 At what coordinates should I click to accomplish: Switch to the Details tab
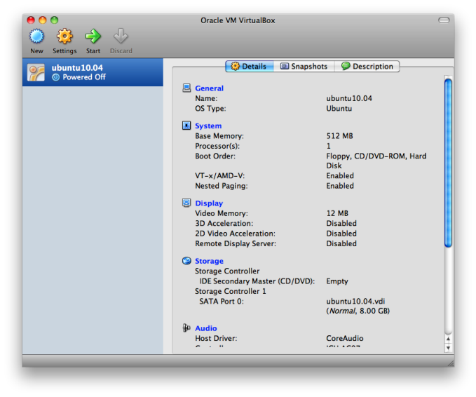(x=250, y=66)
